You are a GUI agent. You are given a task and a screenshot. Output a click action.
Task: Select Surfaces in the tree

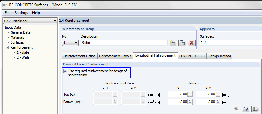(17, 42)
